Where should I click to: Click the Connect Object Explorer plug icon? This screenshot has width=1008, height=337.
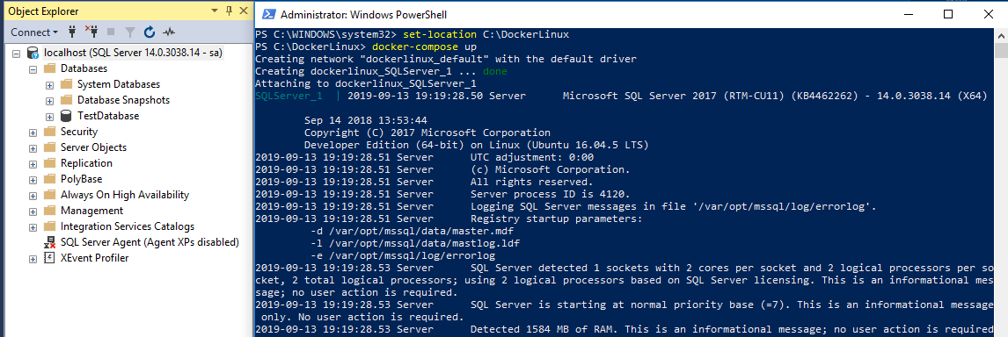click(x=73, y=32)
